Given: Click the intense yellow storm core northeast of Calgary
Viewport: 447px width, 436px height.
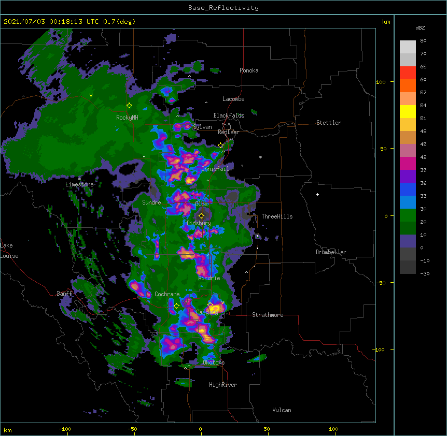Looking at the screenshot, I should pos(215,308).
